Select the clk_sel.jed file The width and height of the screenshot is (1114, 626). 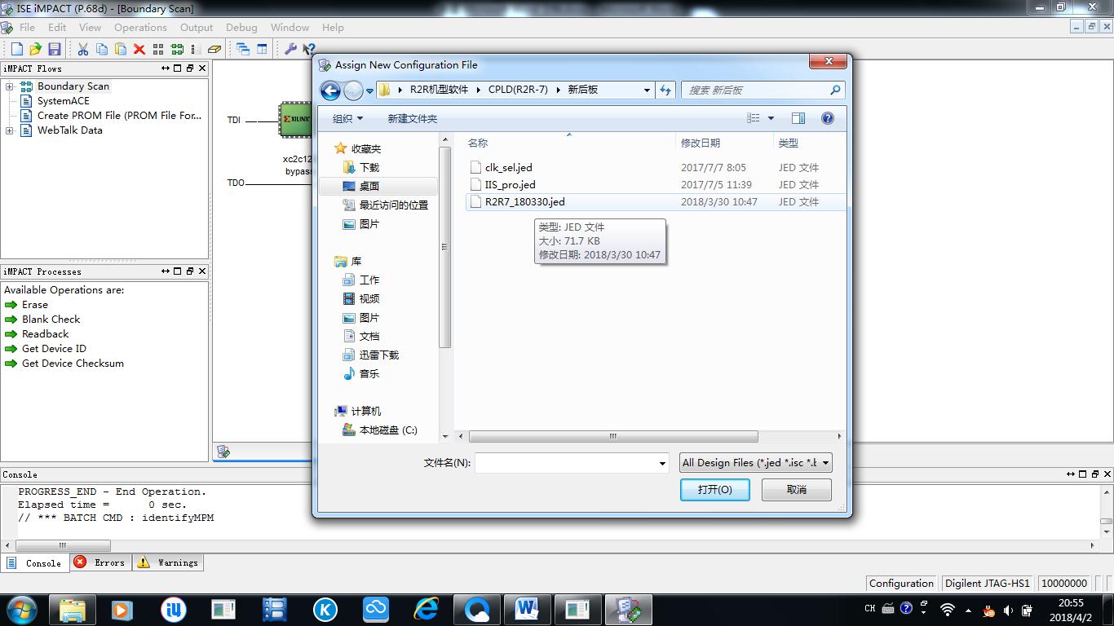508,167
